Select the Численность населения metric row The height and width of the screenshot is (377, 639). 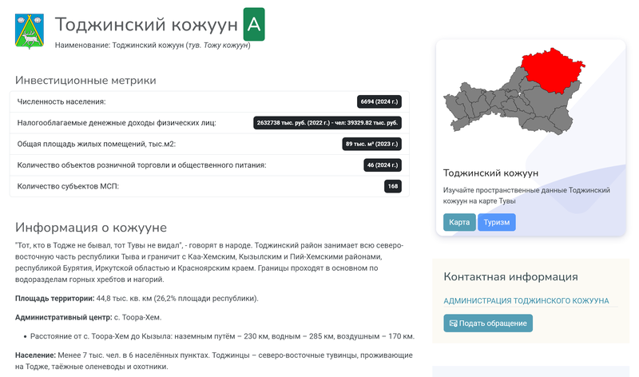coord(62,101)
